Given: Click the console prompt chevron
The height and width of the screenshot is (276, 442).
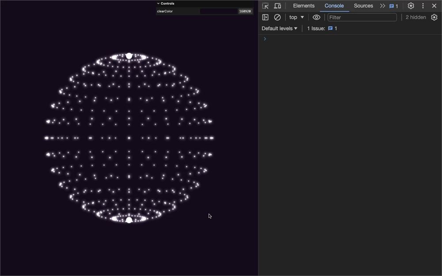Looking at the screenshot, I should click(x=265, y=39).
